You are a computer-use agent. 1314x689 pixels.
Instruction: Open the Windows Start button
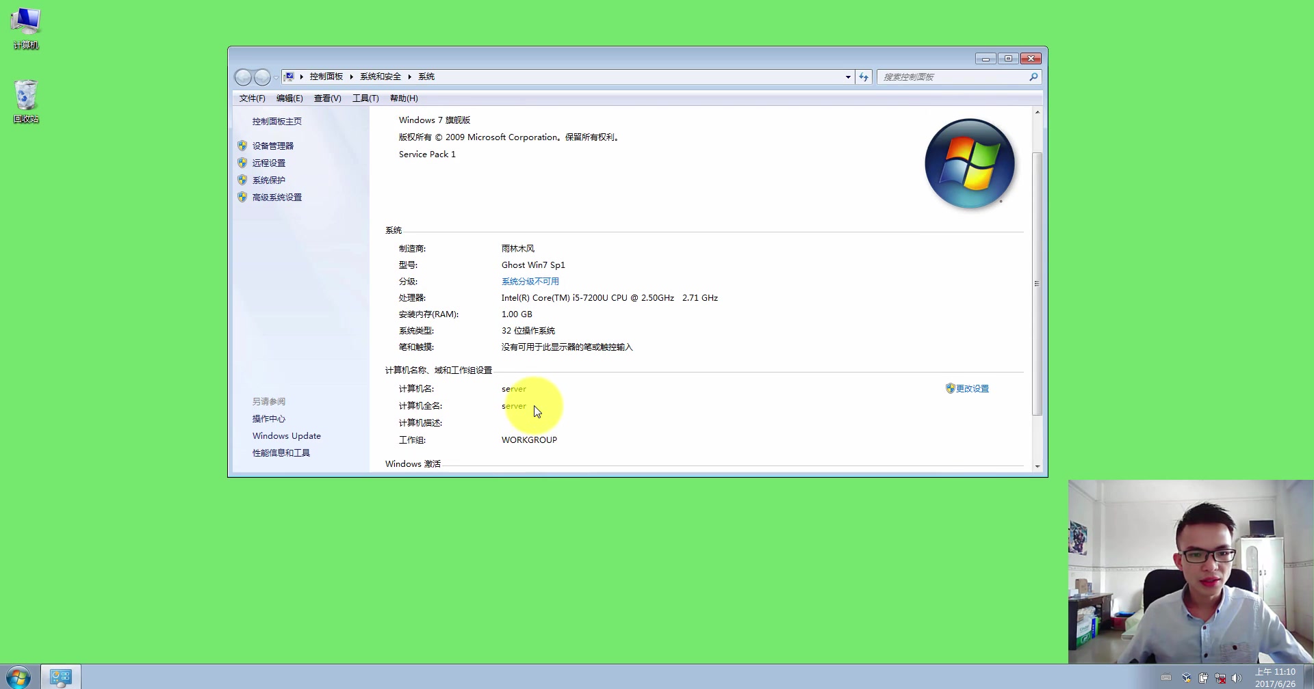[x=18, y=677]
